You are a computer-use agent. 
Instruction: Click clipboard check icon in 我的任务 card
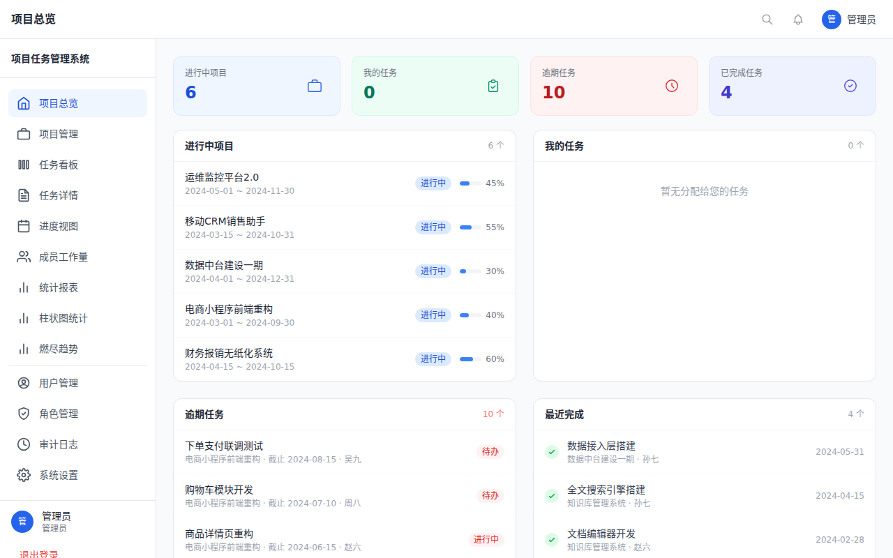click(493, 86)
